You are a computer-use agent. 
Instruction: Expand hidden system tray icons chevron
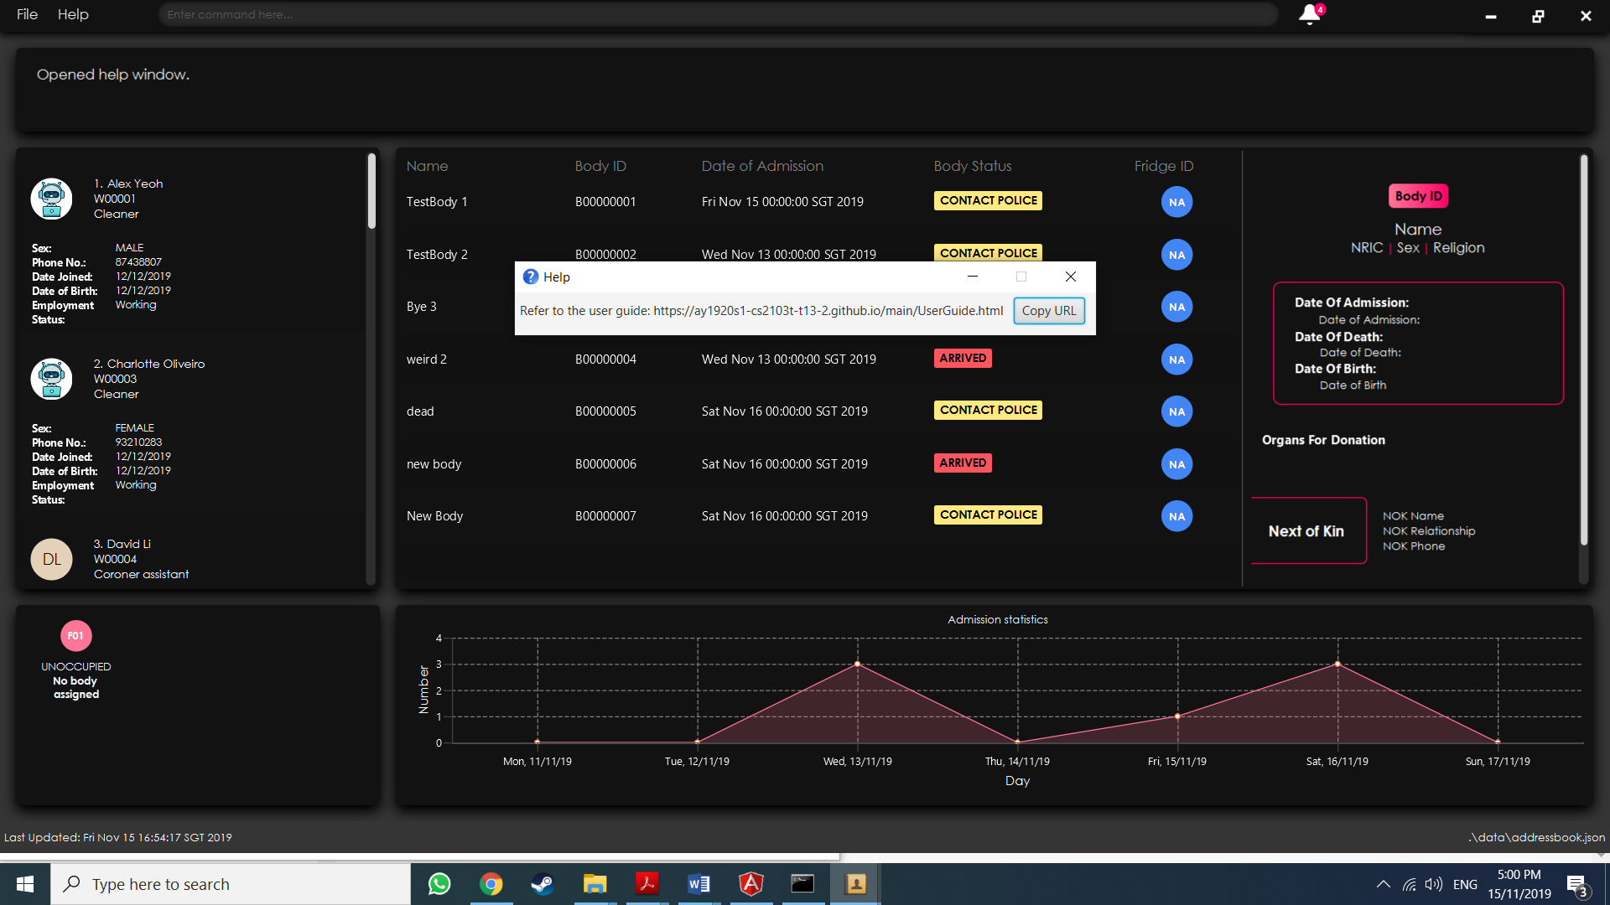tap(1383, 884)
